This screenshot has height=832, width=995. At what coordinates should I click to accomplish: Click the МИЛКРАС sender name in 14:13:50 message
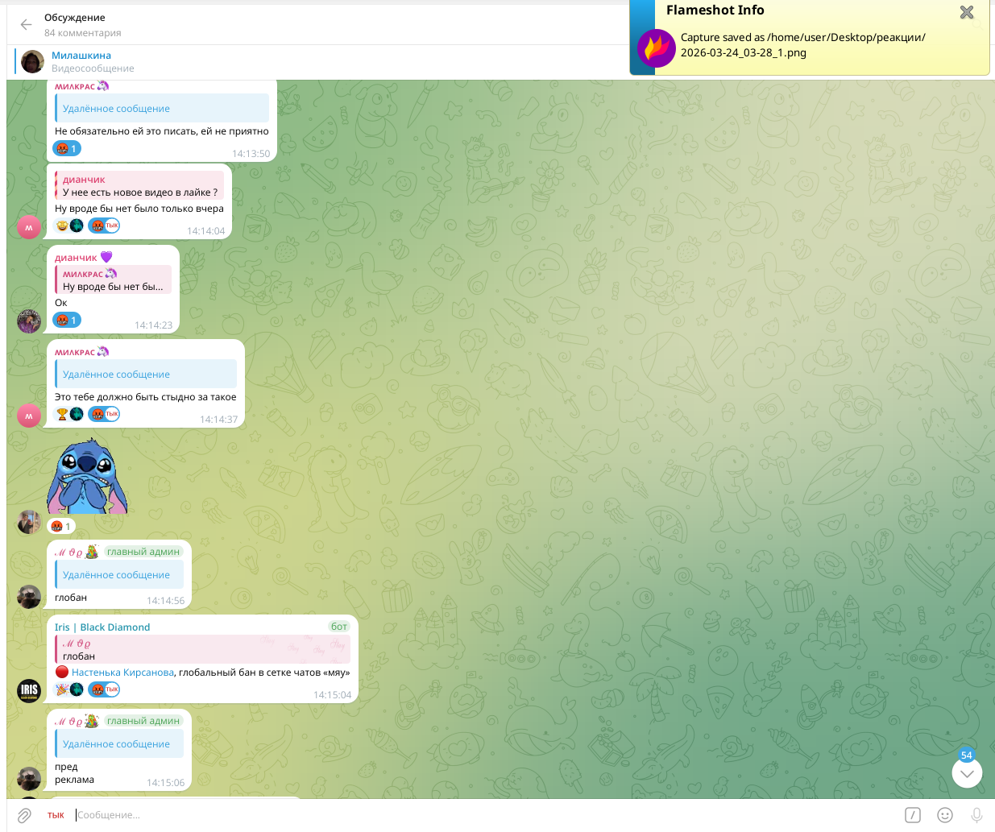click(75, 86)
